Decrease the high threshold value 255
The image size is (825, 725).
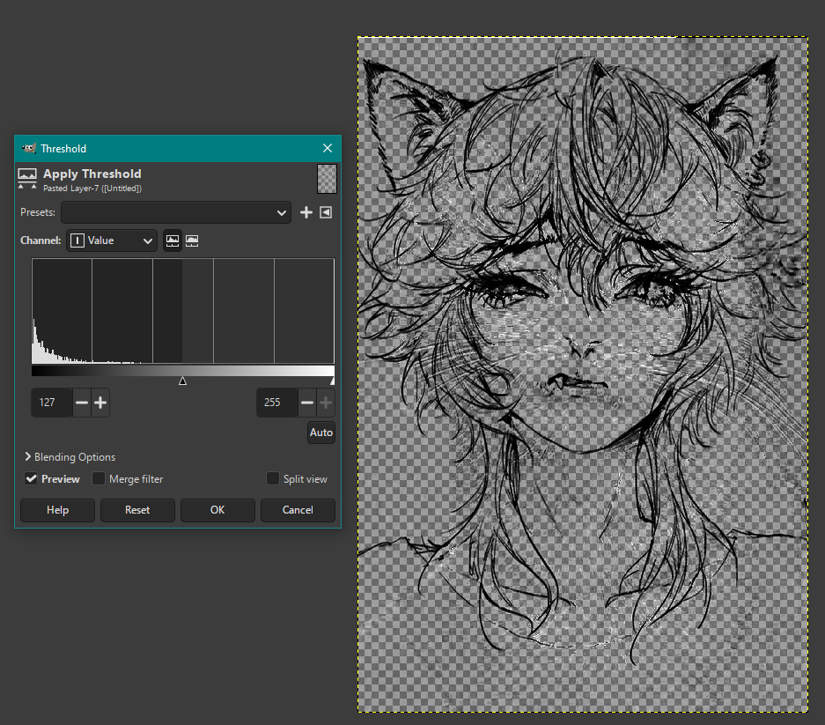[307, 403]
